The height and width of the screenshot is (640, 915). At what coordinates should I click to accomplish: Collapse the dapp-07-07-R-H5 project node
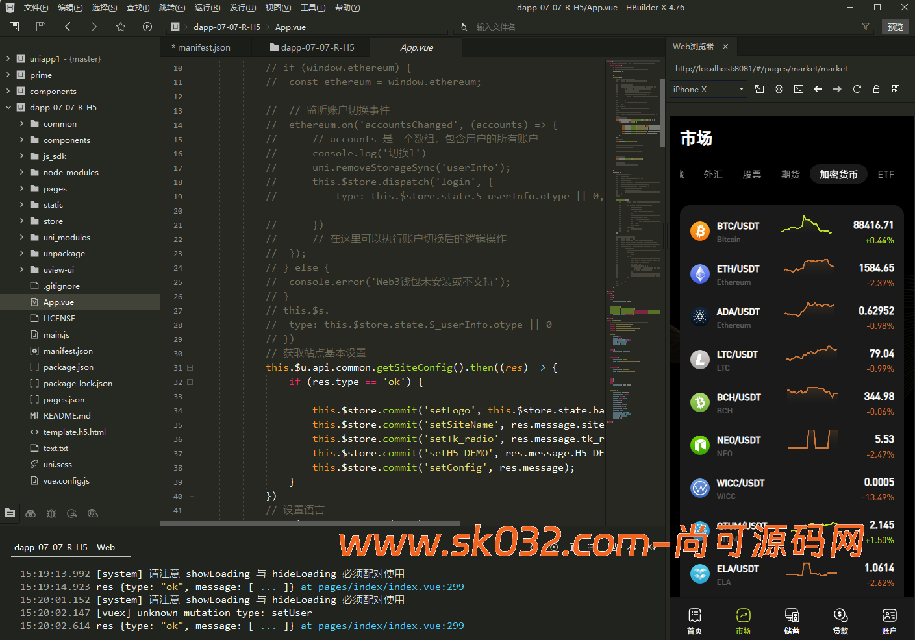coord(8,107)
